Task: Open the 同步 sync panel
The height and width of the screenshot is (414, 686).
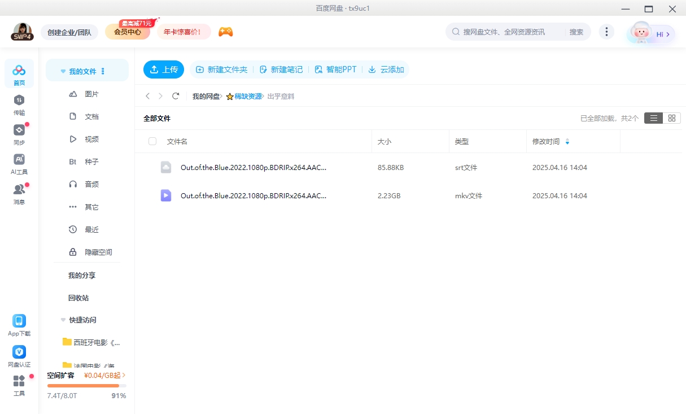Action: 19,134
